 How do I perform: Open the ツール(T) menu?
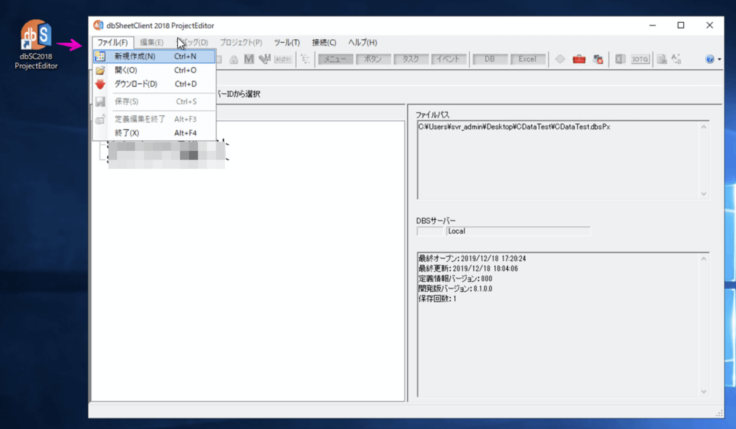pos(286,42)
